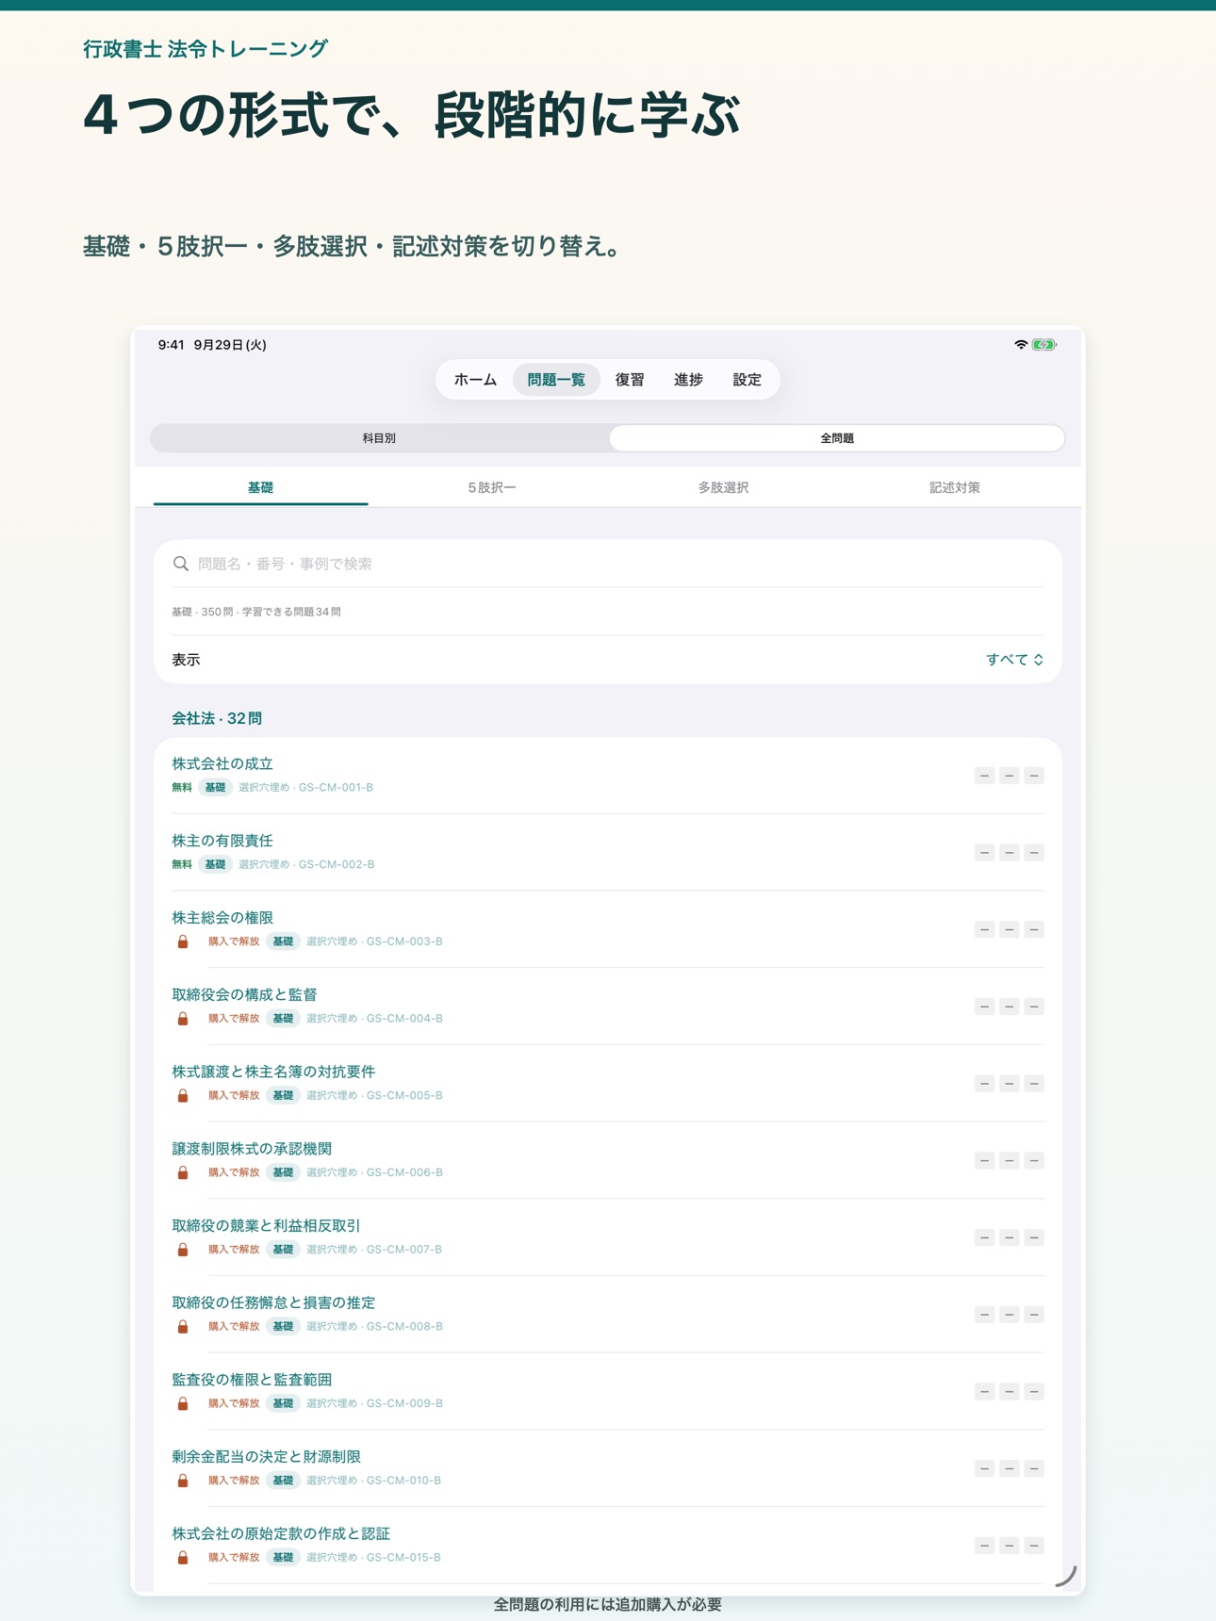Open the 表示 すべて filter dropdown
1216x1621 pixels.
pyautogui.click(x=1014, y=660)
